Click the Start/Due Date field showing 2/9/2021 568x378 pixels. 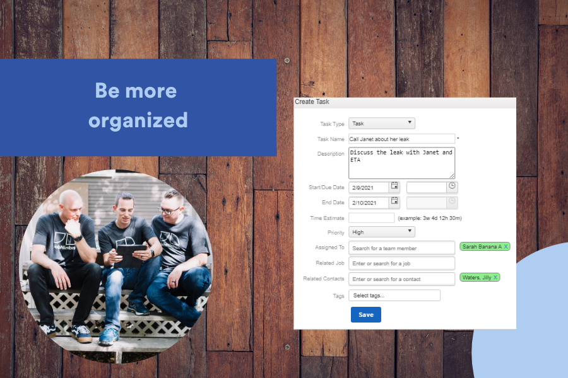[x=369, y=187]
